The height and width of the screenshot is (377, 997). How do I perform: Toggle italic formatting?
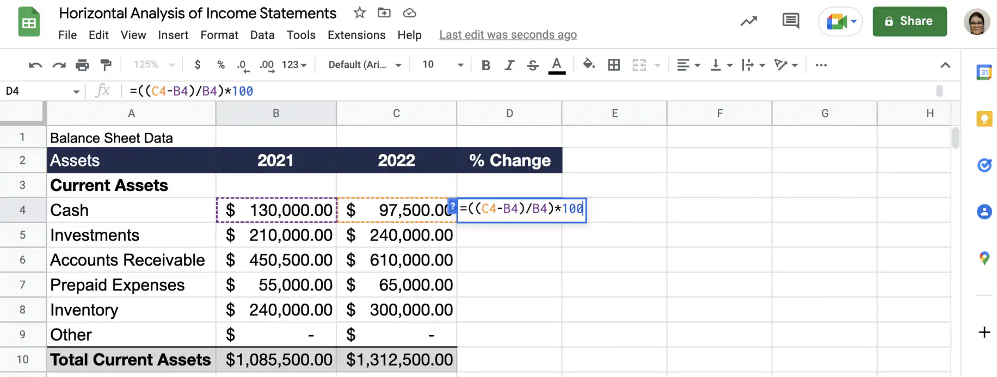coord(509,65)
